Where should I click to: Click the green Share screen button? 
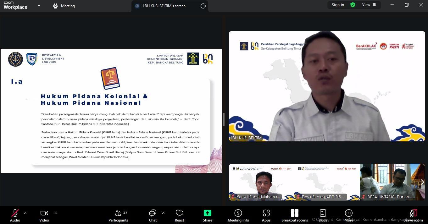(208, 216)
